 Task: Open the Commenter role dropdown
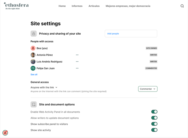tap(148, 89)
